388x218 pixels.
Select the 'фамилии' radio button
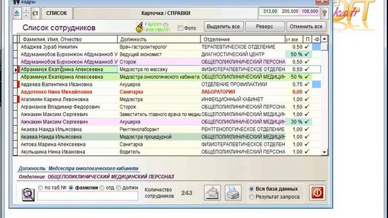coord(71,188)
